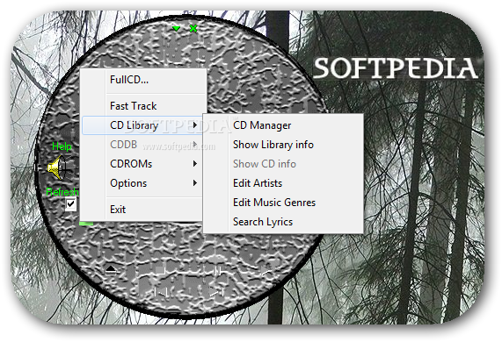Screen dimensions: 502x342
Task: Skip to the next track
Action: [217, 292]
